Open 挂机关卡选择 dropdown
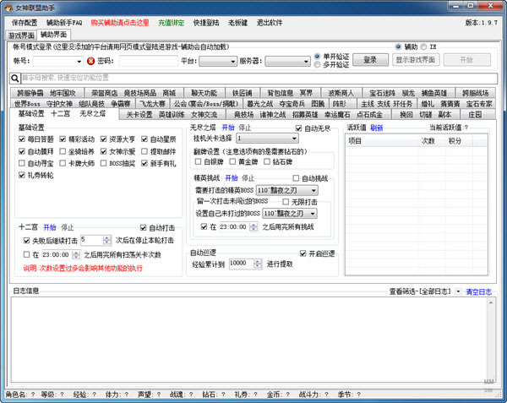Screen dimensions: 507x403 coord(267,139)
